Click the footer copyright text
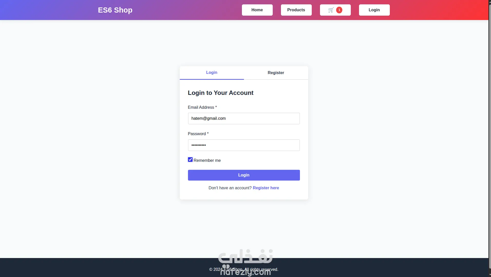This screenshot has width=491, height=277. [244, 270]
